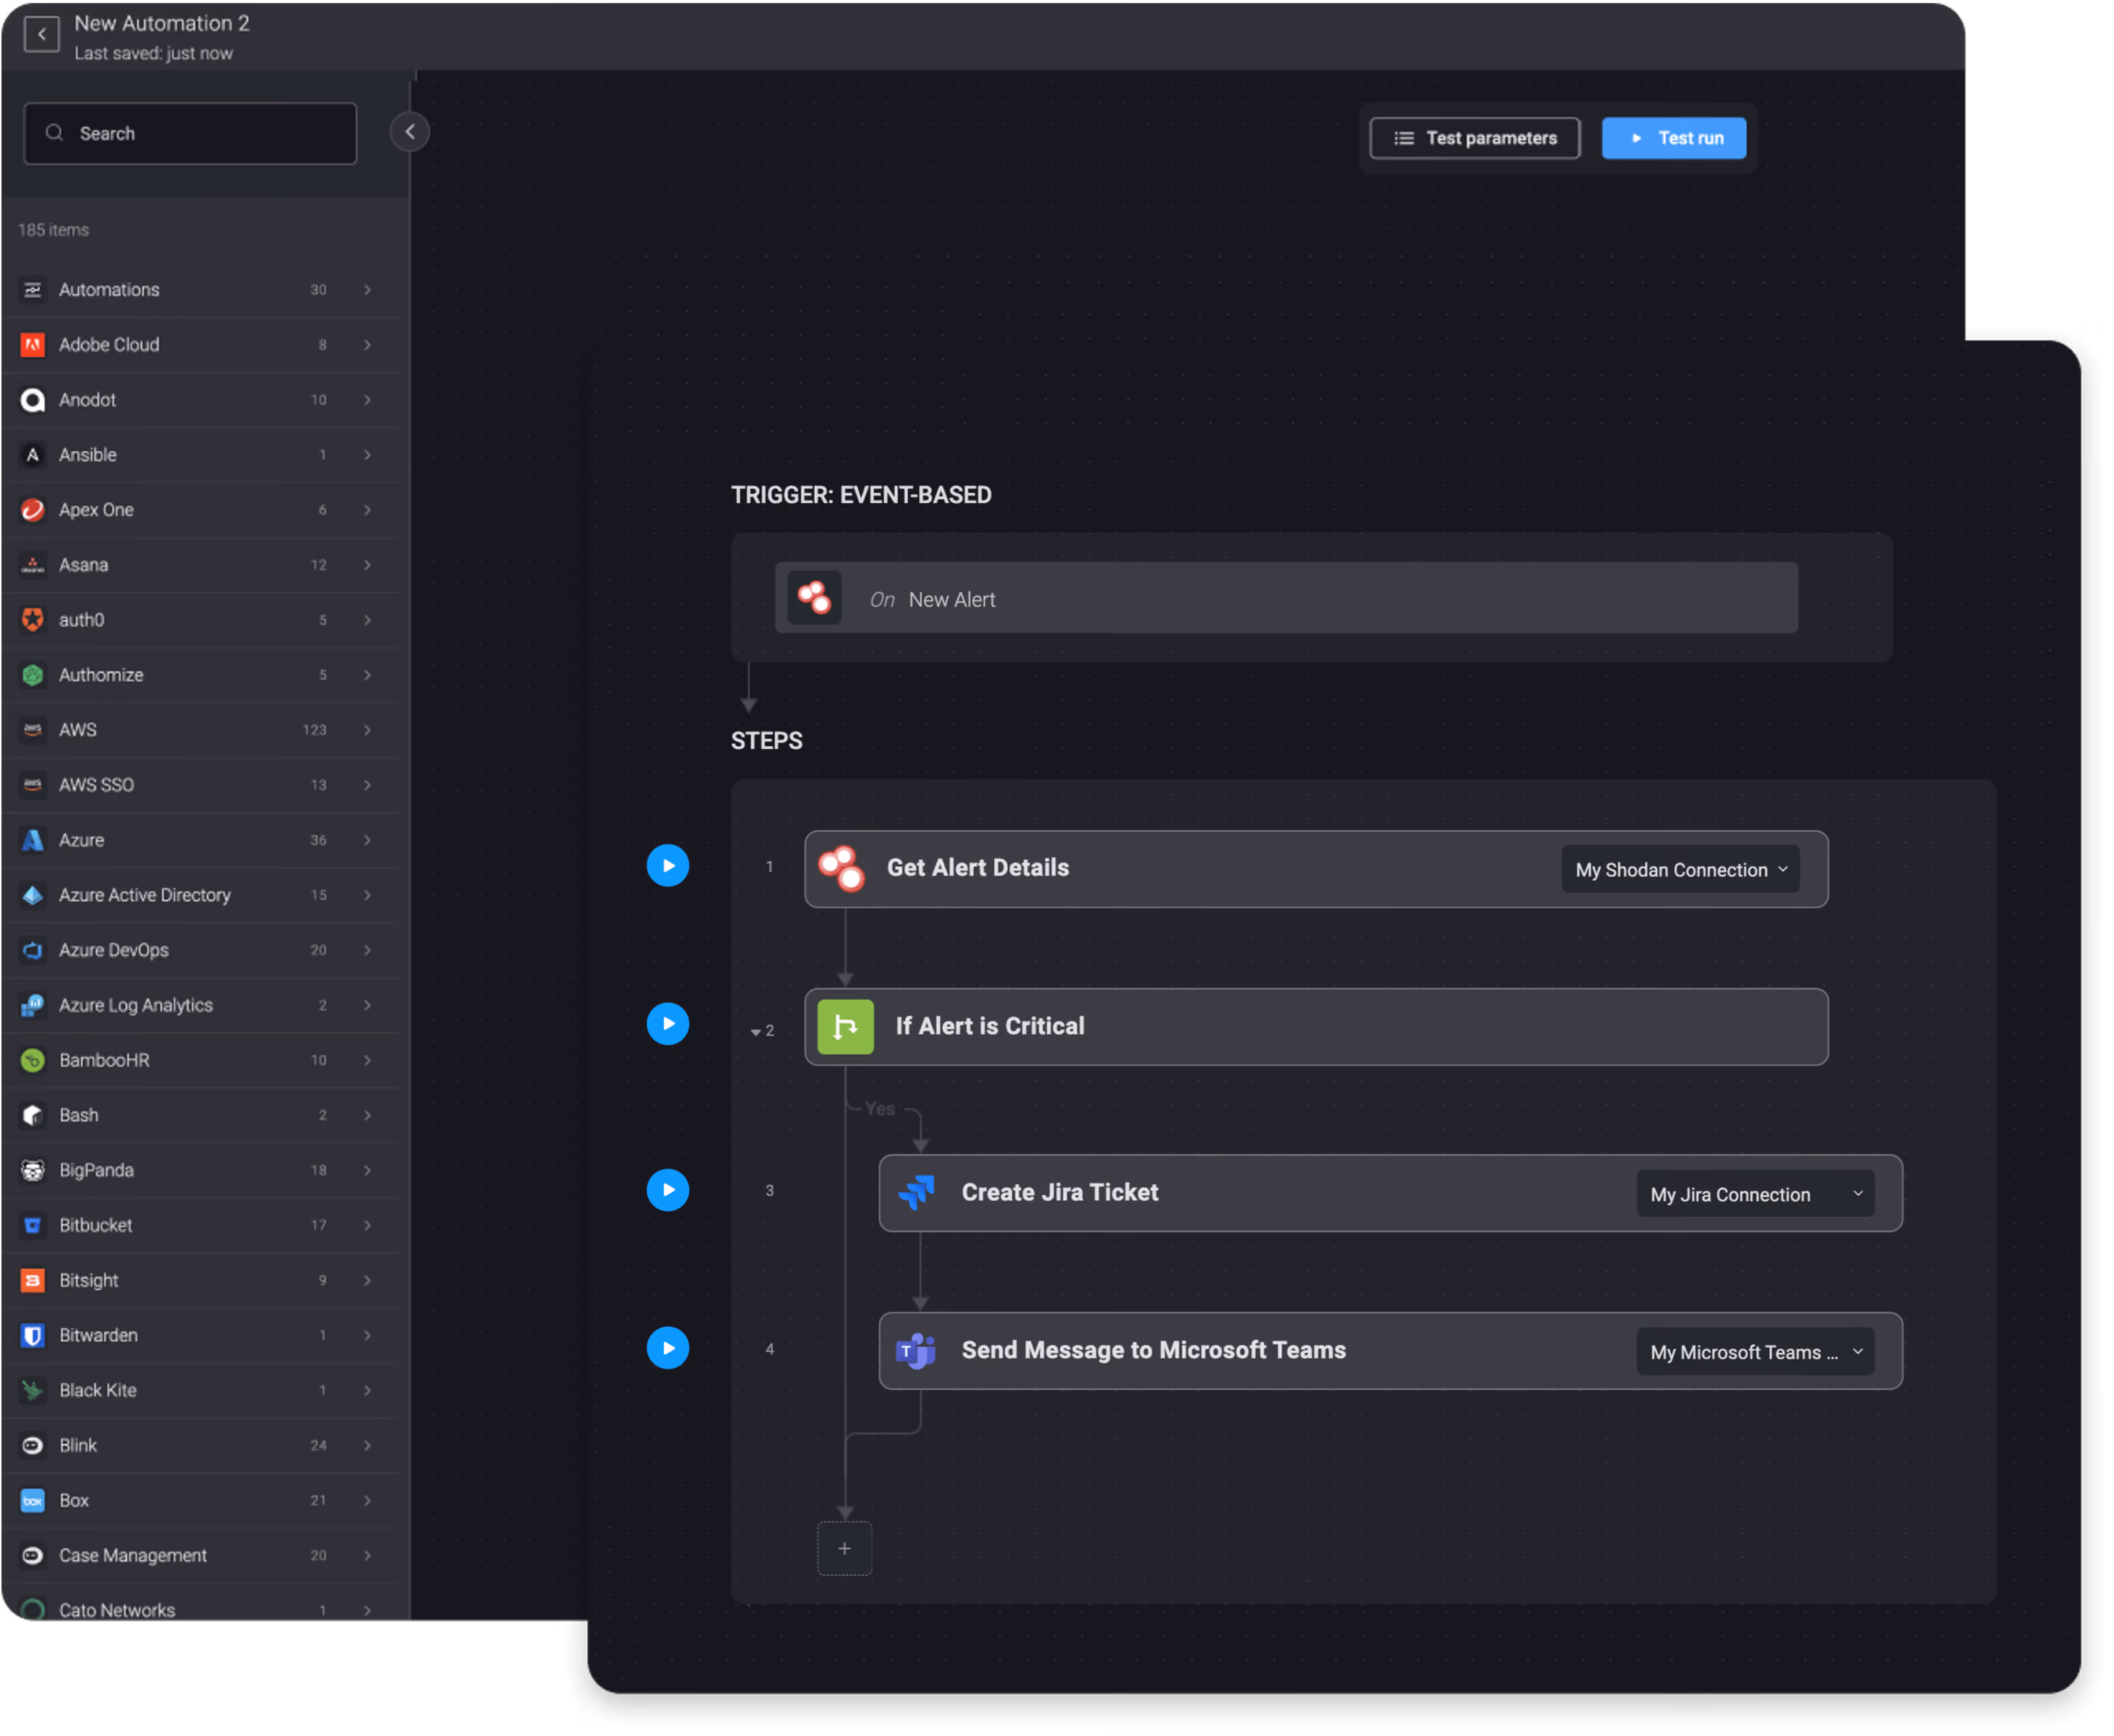2114x1736 pixels.
Task: Click the Azure Active Directory icon
Action: [33, 895]
